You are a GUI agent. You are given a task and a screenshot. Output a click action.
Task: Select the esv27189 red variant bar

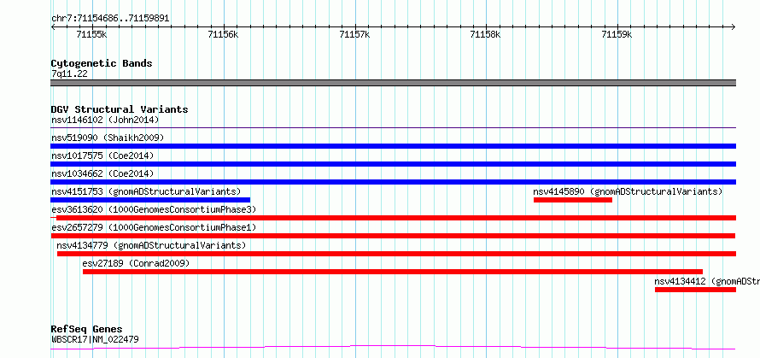[393, 272]
